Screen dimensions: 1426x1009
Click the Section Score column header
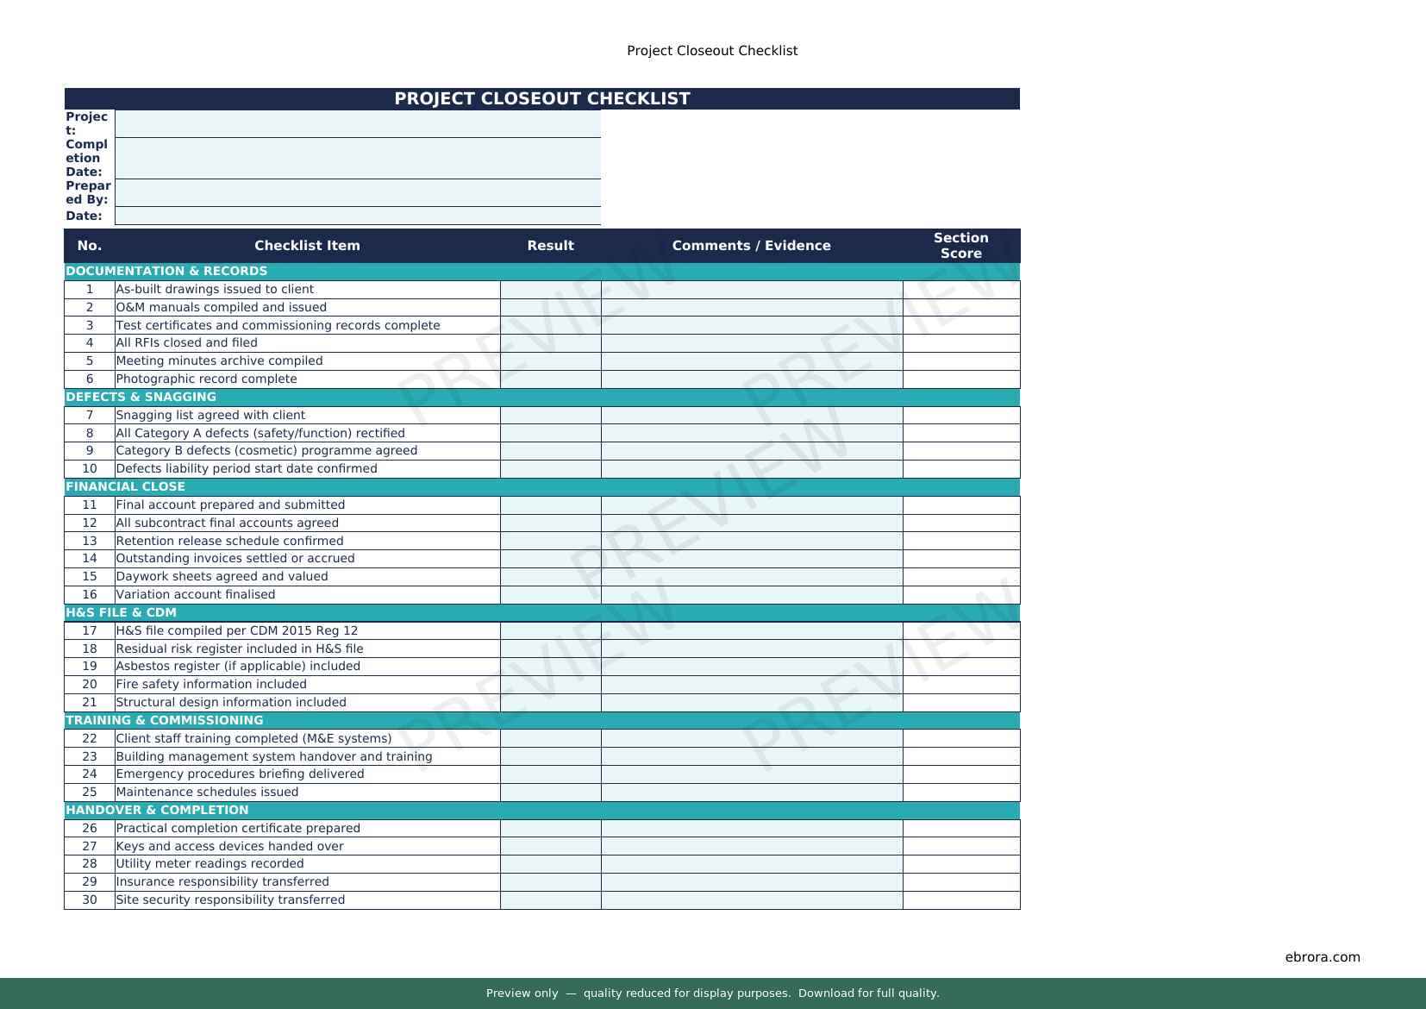(x=960, y=246)
